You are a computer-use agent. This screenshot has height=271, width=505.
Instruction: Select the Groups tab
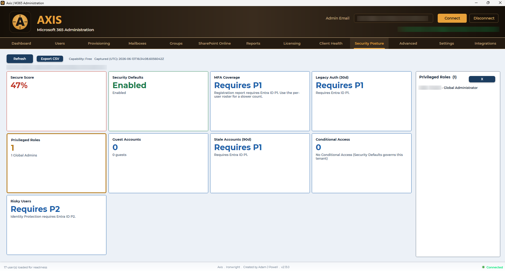coord(176,43)
